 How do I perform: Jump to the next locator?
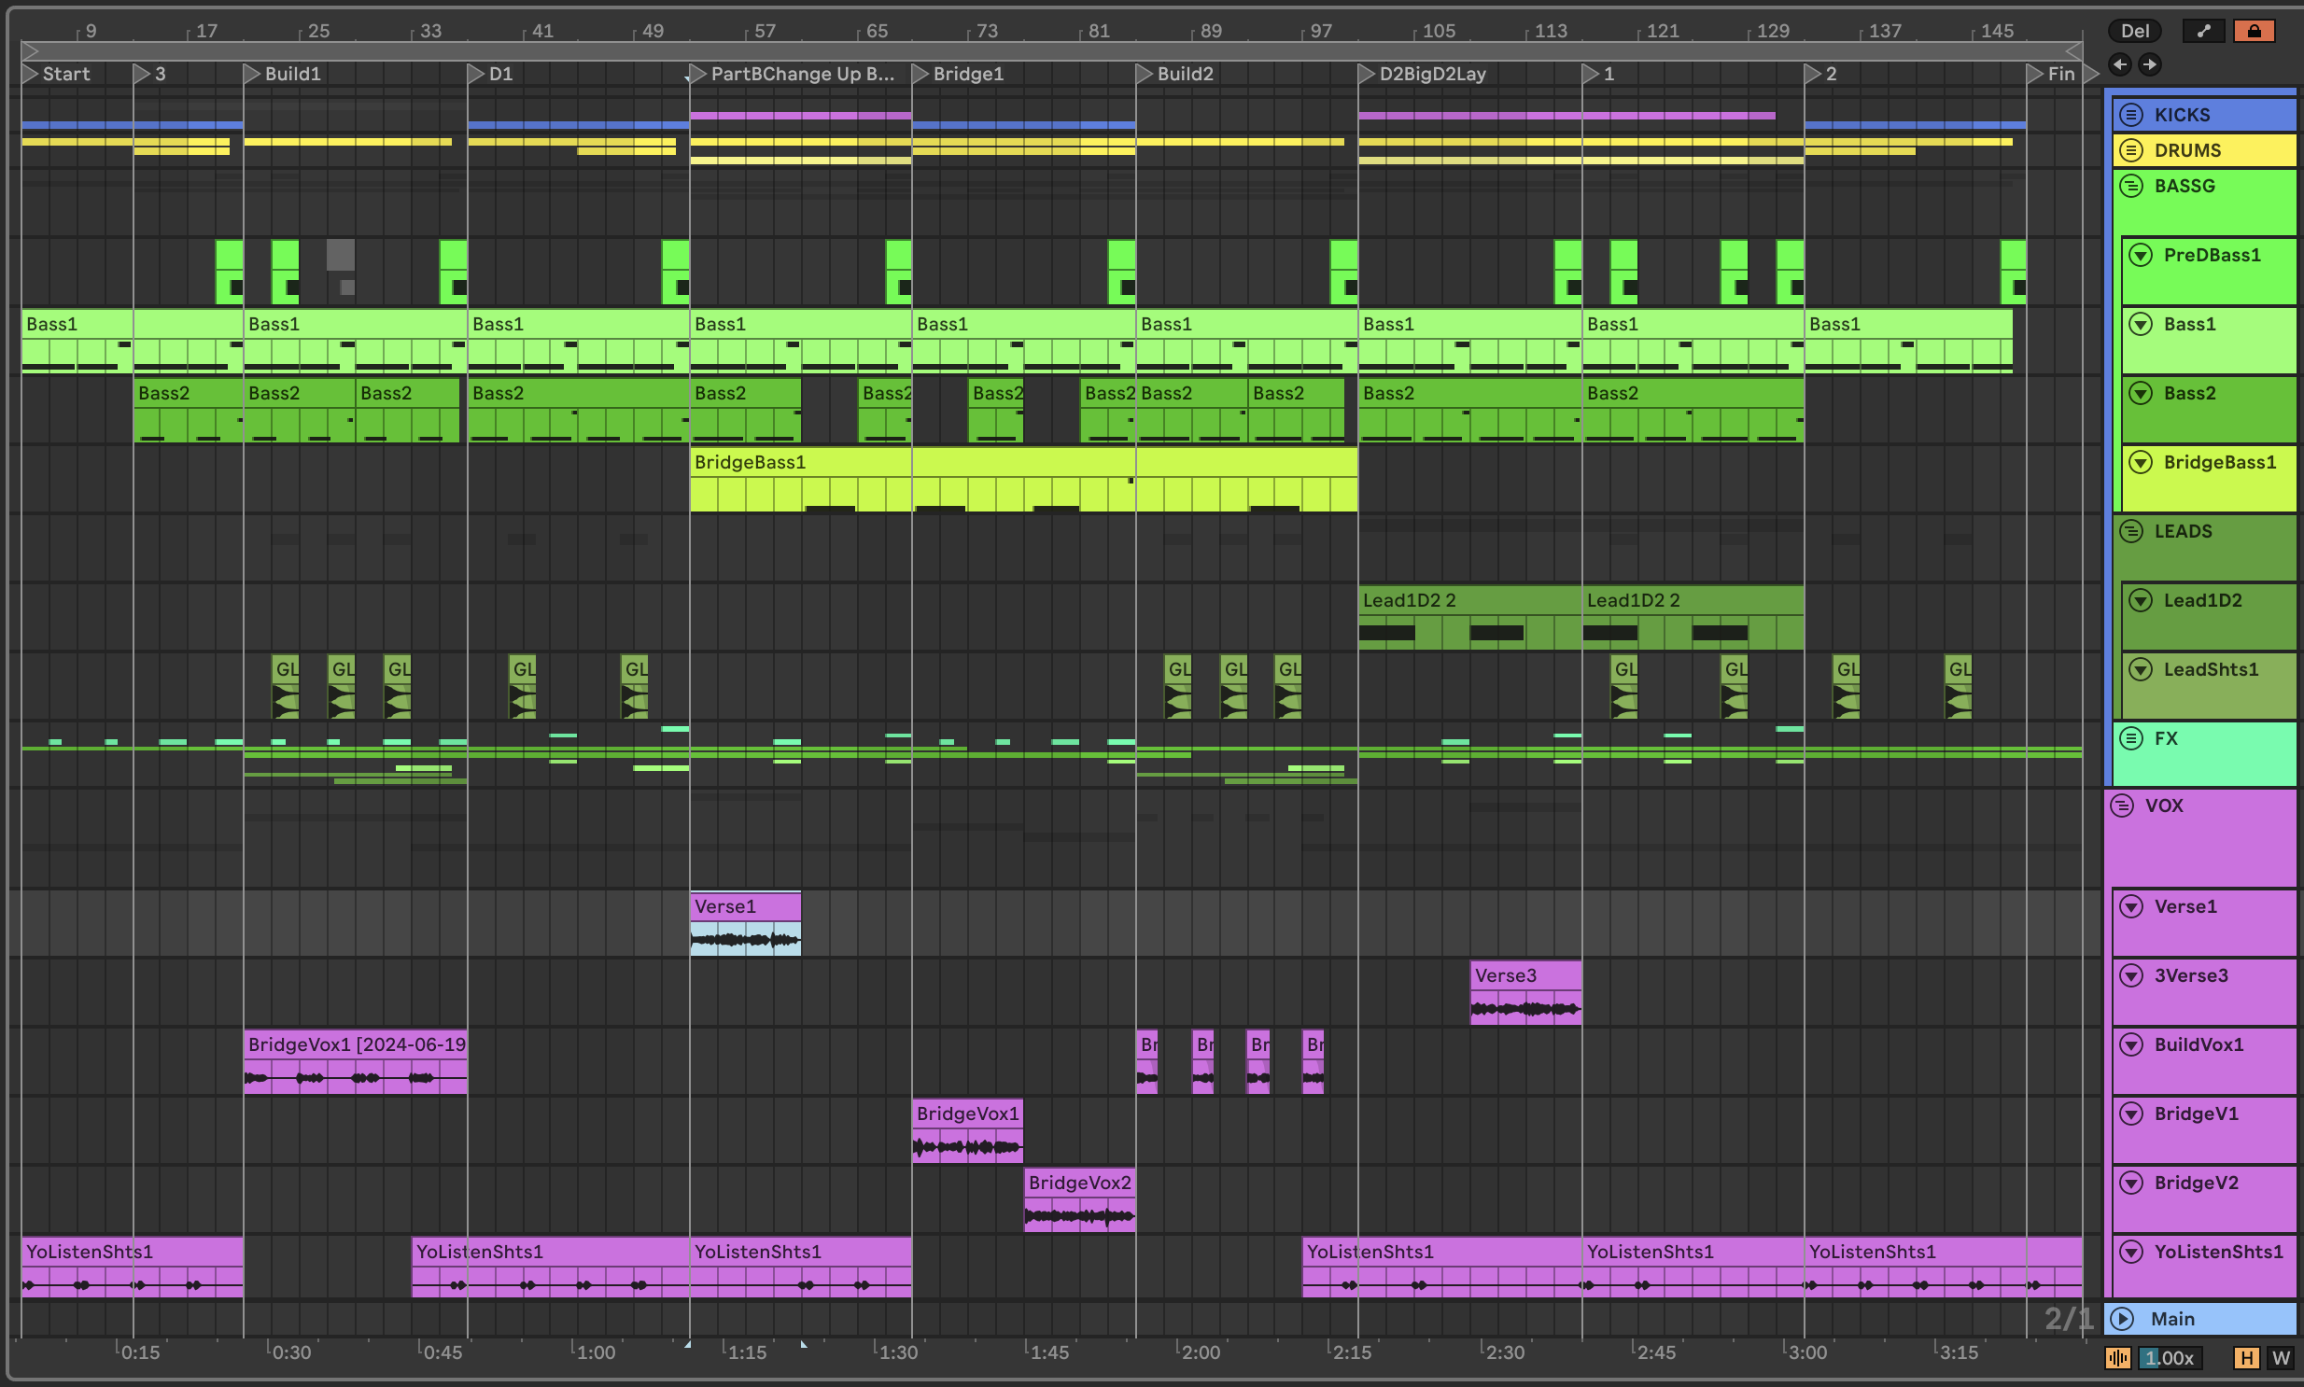(2150, 64)
